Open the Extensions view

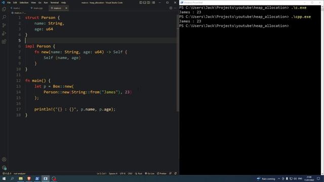[x=4, y=41]
